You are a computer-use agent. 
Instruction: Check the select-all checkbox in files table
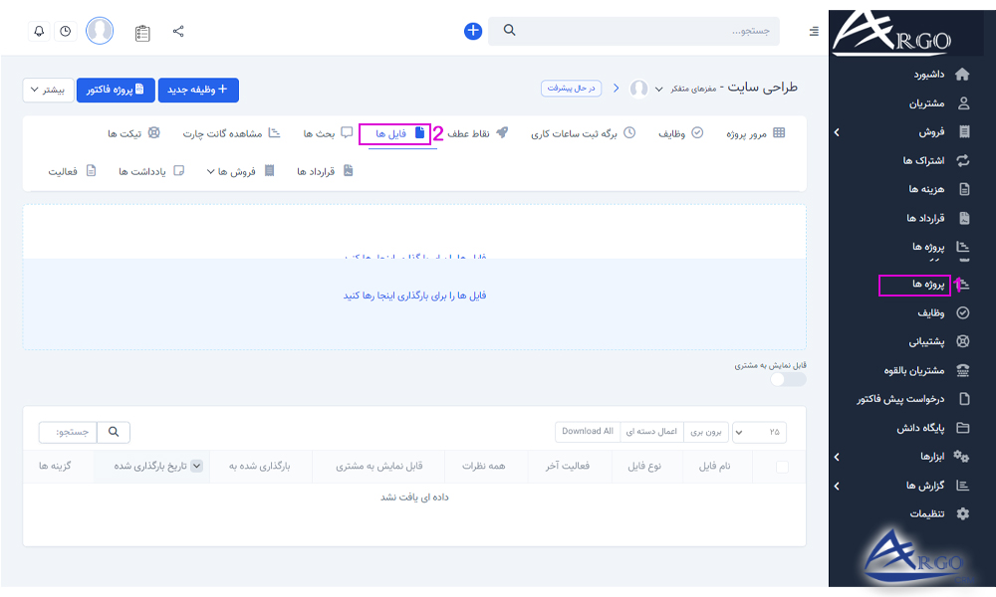click(780, 467)
